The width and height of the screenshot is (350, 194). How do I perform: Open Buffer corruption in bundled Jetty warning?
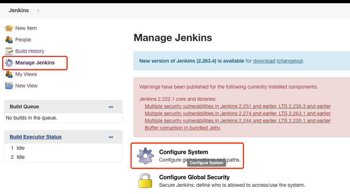coord(183,128)
